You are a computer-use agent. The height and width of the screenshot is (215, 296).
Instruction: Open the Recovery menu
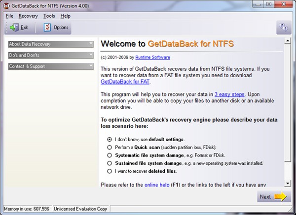pyautogui.click(x=28, y=16)
